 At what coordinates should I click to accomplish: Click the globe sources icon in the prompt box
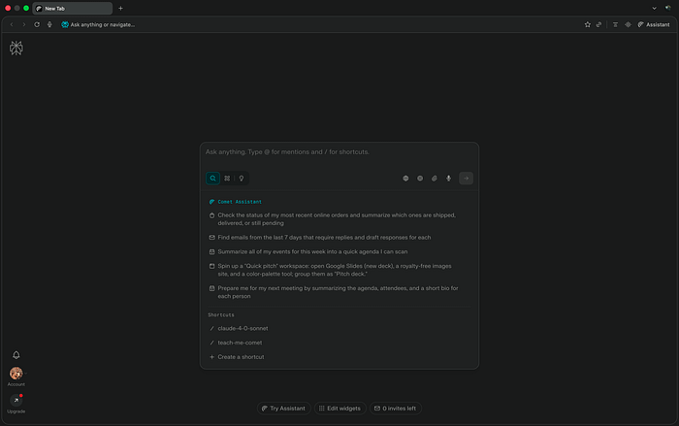point(406,179)
